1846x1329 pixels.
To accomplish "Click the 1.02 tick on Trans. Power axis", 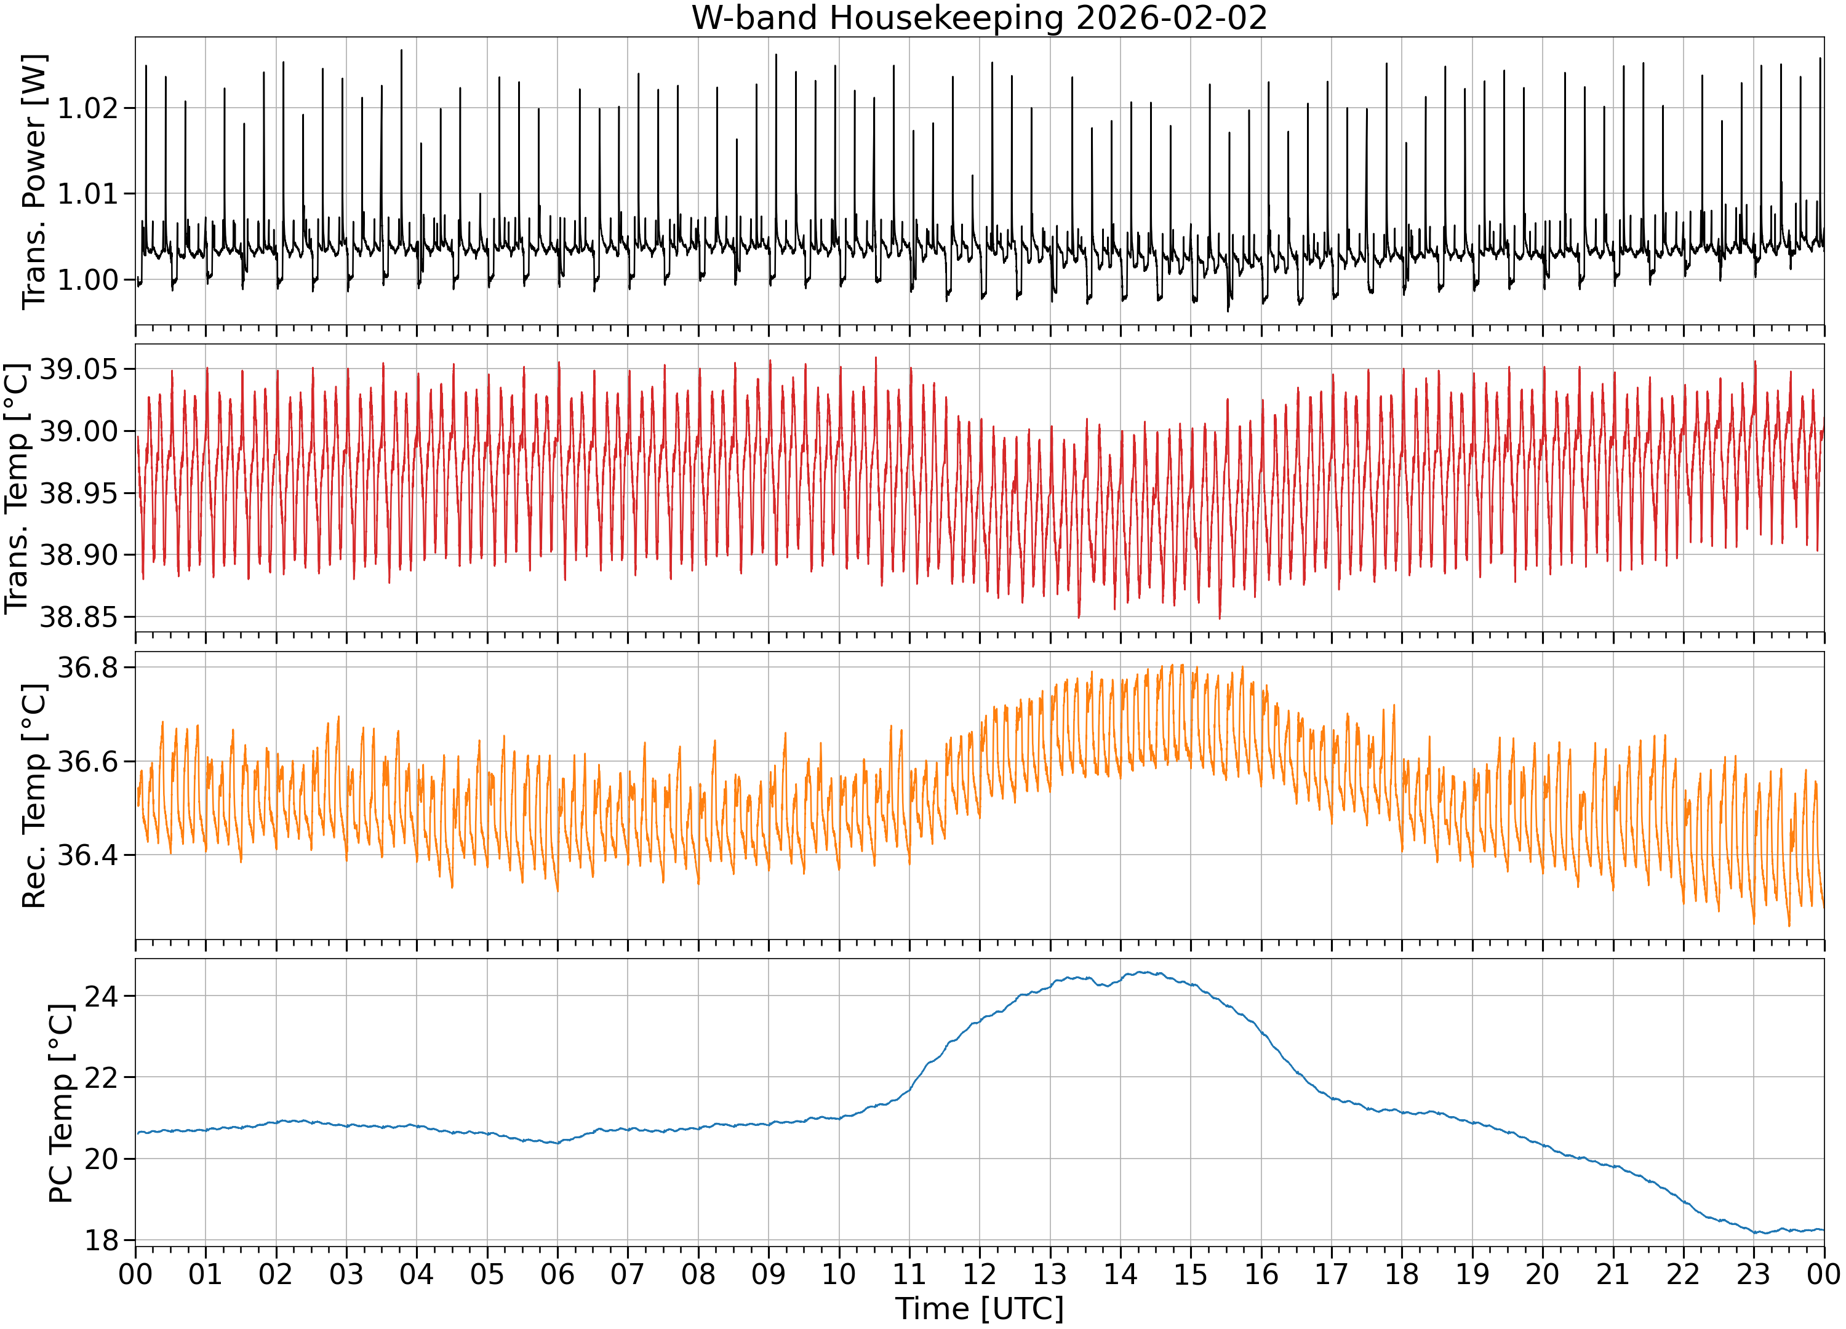I will click(86, 108).
